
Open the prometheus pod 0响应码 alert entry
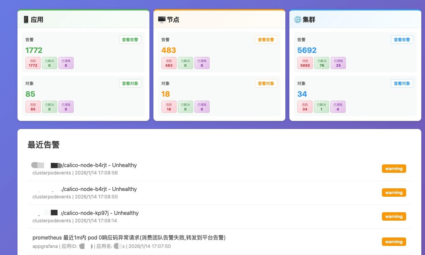coord(129,238)
